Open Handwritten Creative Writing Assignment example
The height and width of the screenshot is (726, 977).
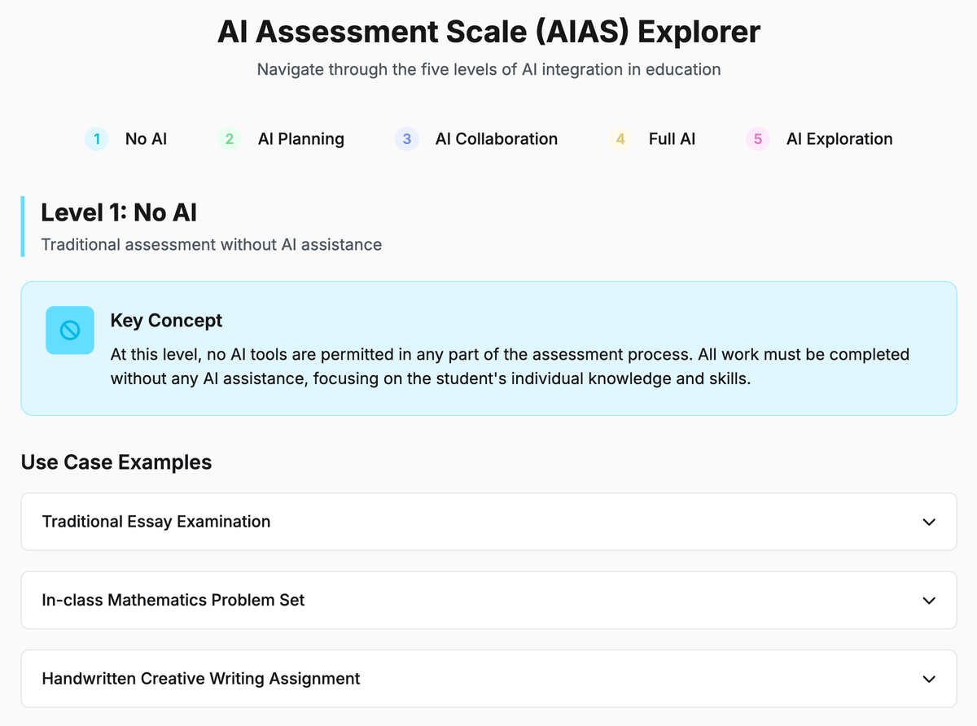coord(201,679)
